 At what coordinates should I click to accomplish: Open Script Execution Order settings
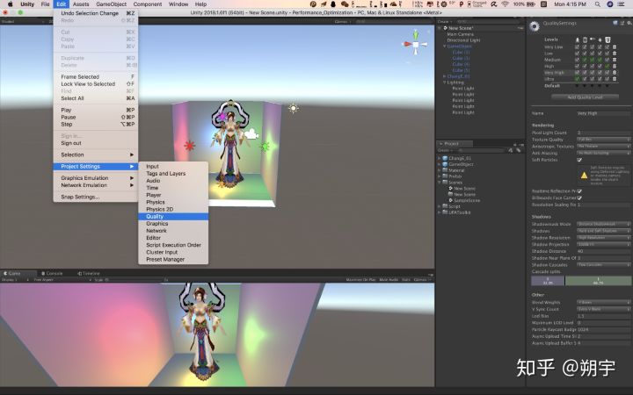(173, 245)
